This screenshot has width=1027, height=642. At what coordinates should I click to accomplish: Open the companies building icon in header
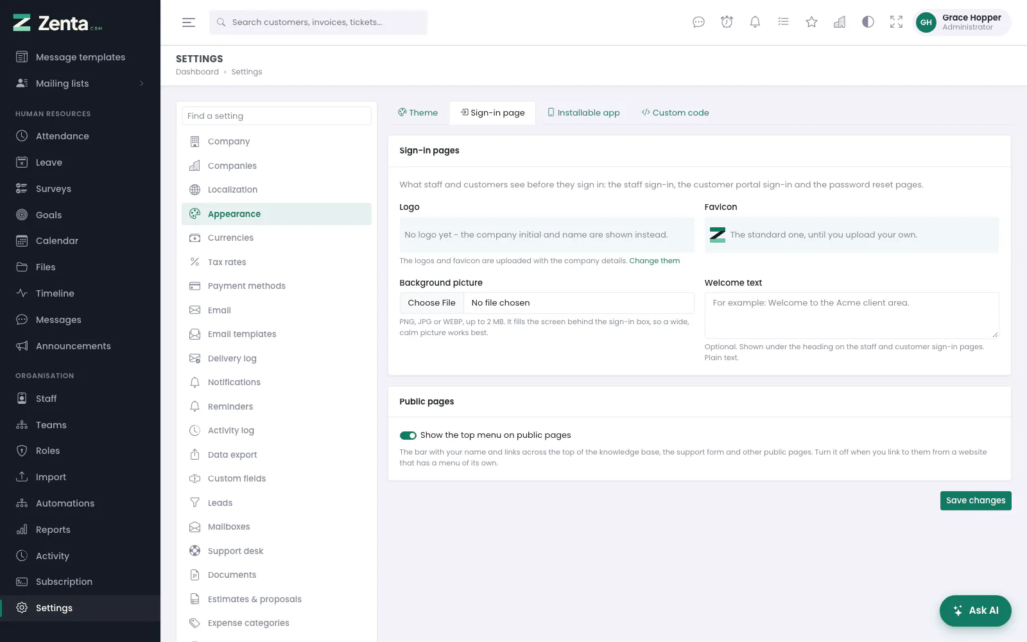(x=840, y=22)
